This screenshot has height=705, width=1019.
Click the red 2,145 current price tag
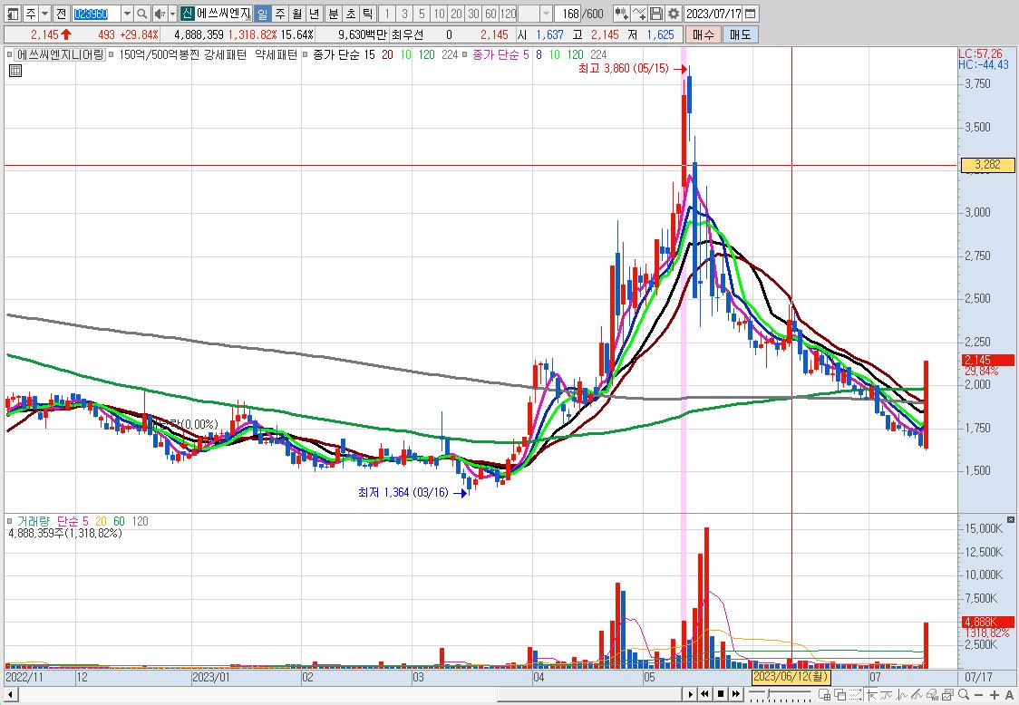coord(987,360)
